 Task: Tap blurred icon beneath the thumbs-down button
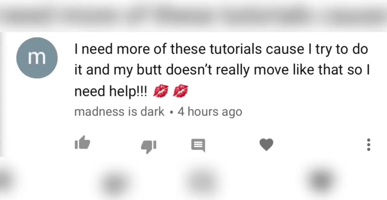[114, 182]
